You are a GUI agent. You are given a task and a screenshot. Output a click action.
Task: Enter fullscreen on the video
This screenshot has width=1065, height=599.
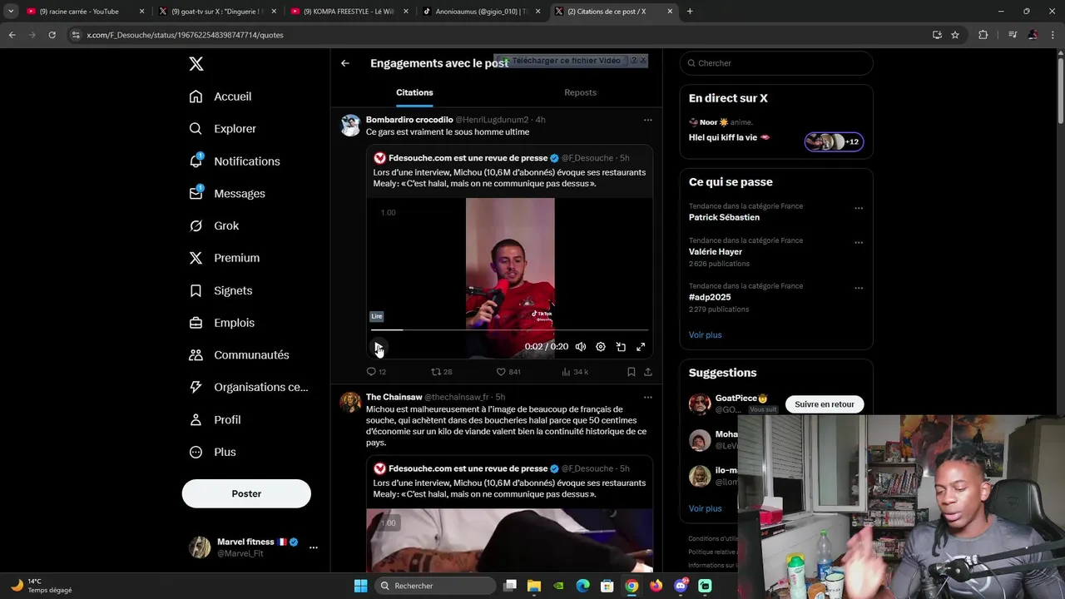coord(641,347)
